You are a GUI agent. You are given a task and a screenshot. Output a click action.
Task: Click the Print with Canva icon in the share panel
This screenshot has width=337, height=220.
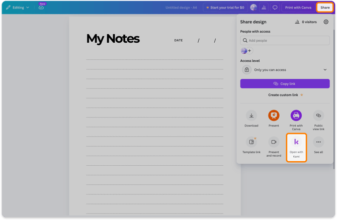pyautogui.click(x=296, y=116)
